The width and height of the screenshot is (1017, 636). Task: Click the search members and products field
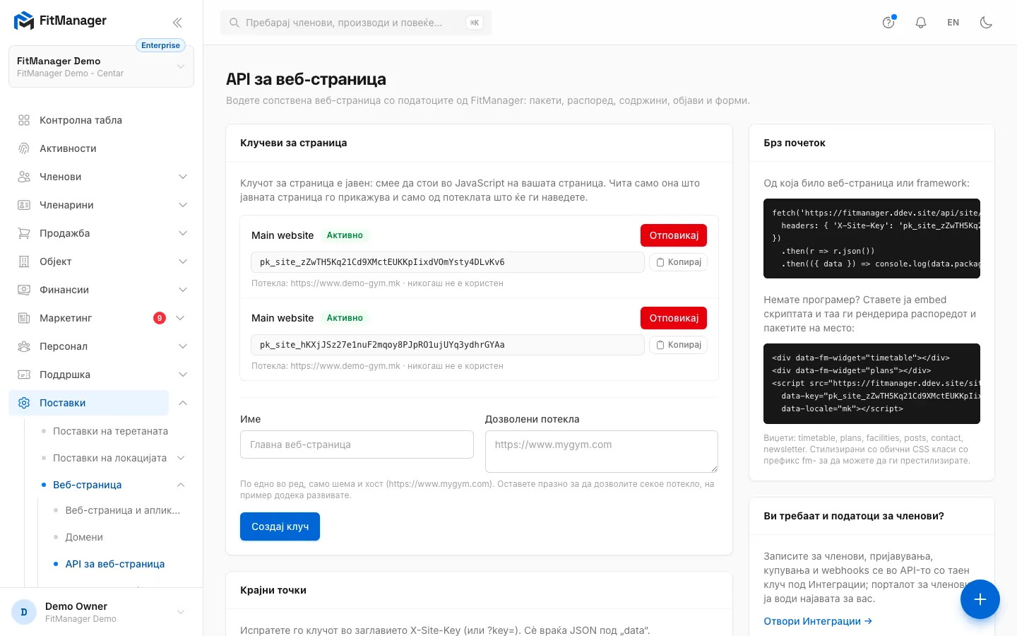(x=356, y=23)
